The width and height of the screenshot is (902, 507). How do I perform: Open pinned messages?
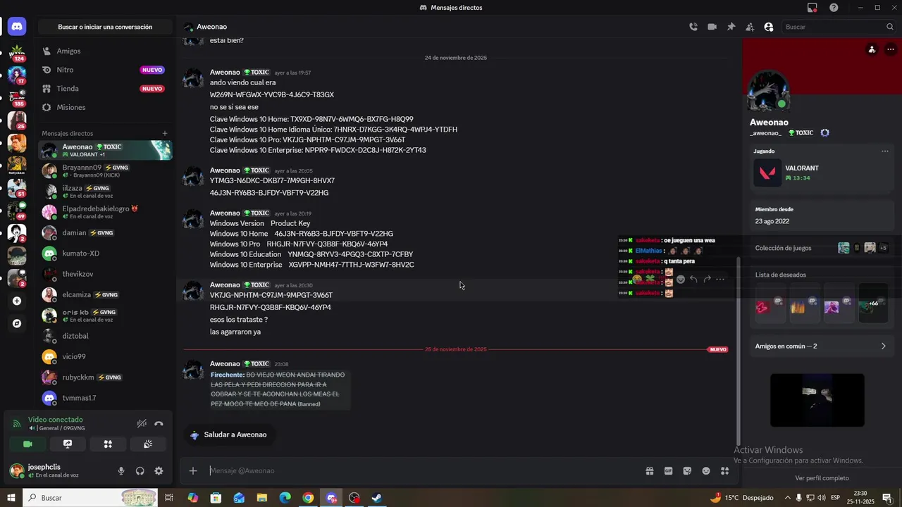point(731,27)
